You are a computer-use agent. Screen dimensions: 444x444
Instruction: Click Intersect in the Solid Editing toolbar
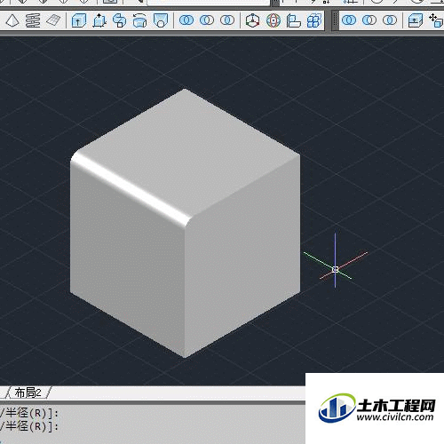click(390, 20)
